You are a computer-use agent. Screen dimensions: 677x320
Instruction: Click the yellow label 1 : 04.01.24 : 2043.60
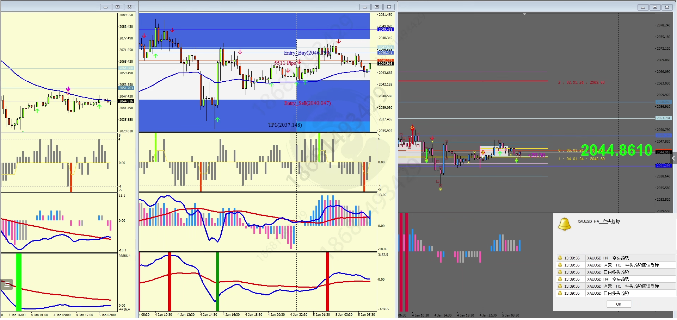(x=581, y=159)
